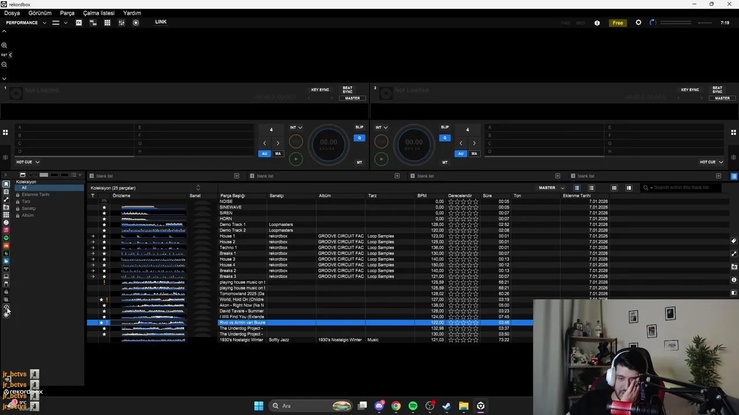Open INT dropdown on deck 1
739x415 pixels.
[296, 127]
